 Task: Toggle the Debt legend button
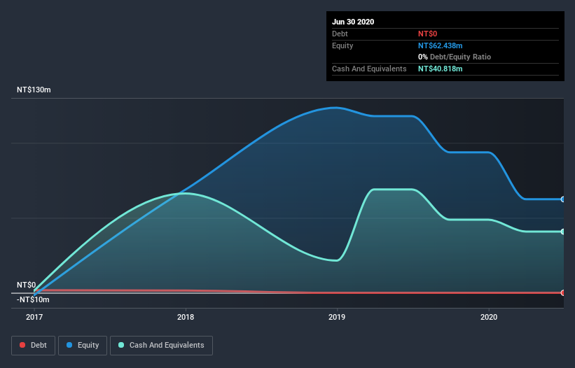coord(34,346)
